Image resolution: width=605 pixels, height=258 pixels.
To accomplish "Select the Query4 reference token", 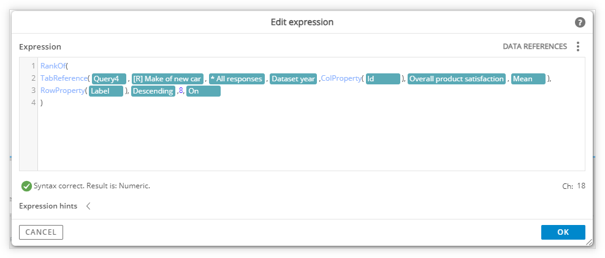I will tap(109, 79).
